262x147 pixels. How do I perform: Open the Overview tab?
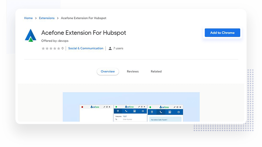108,72
